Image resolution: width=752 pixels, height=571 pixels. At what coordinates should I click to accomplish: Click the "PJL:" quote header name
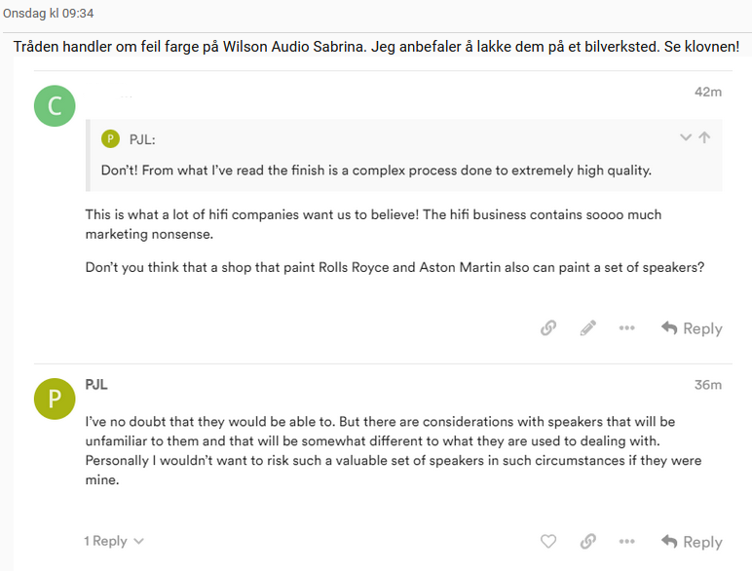pos(142,139)
